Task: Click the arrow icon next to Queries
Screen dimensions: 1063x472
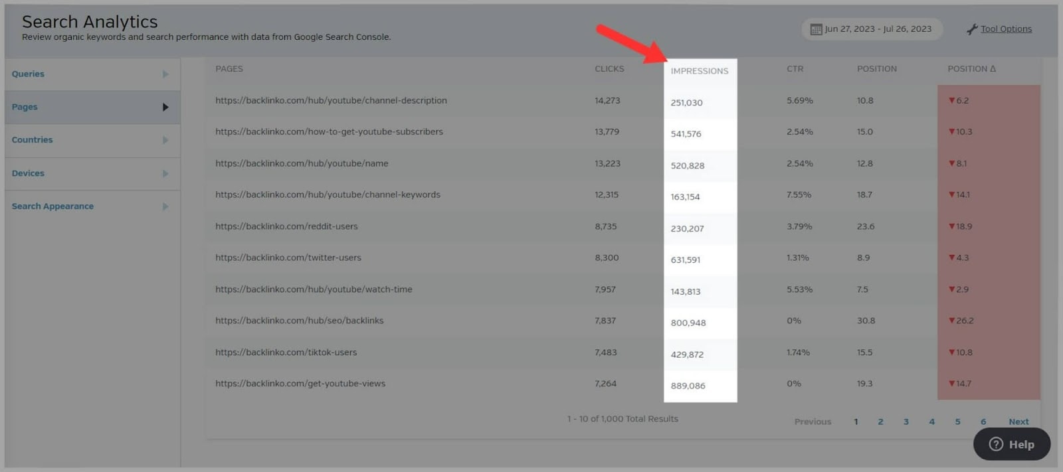Action: click(x=165, y=74)
